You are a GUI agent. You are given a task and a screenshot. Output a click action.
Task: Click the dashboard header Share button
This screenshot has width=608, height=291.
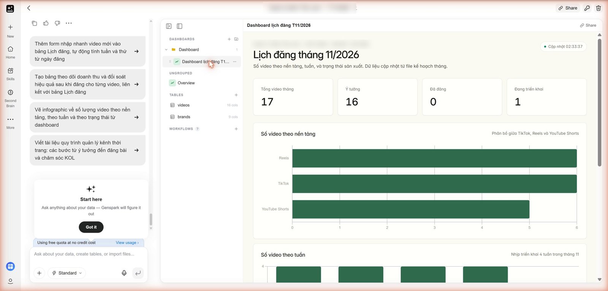click(588, 25)
